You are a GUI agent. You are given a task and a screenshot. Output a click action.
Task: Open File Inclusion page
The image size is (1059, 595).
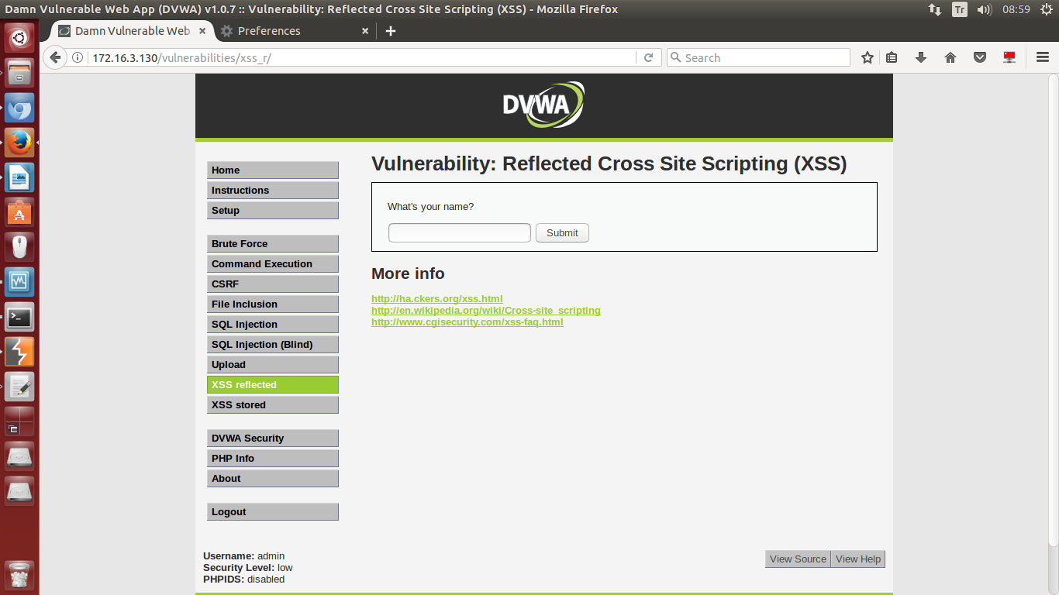coord(273,304)
